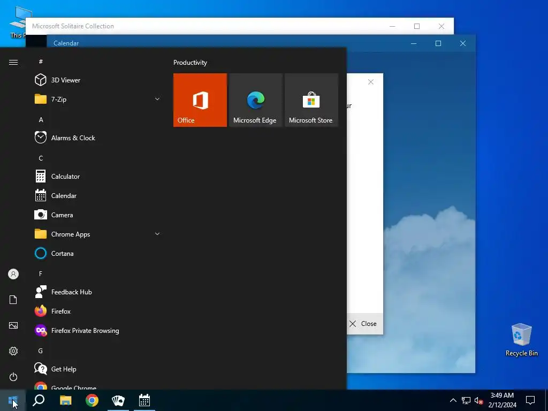Open the muted volume tray icon
The image size is (548, 411).
(x=478, y=400)
